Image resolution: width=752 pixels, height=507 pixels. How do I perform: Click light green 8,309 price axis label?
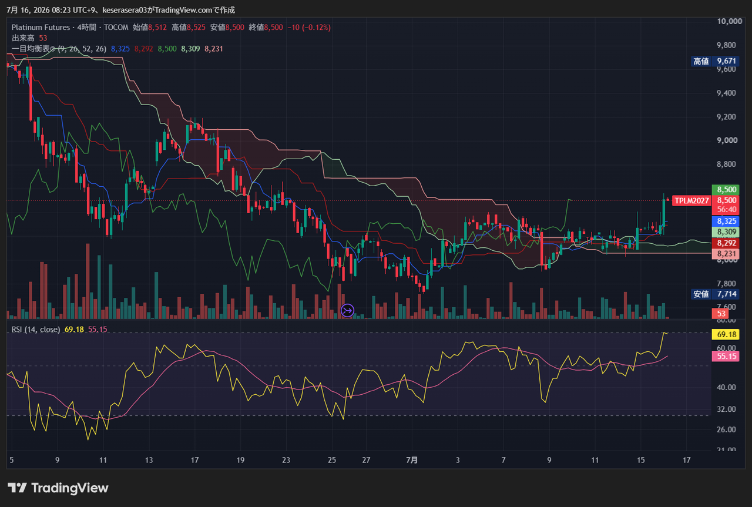(726, 232)
